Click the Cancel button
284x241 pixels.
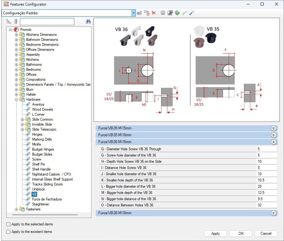(266, 234)
